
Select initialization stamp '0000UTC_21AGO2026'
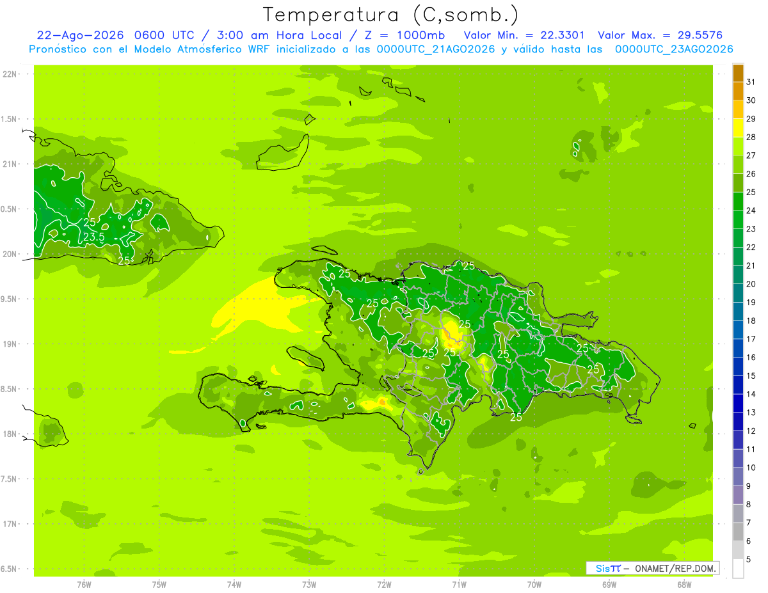coord(436,49)
